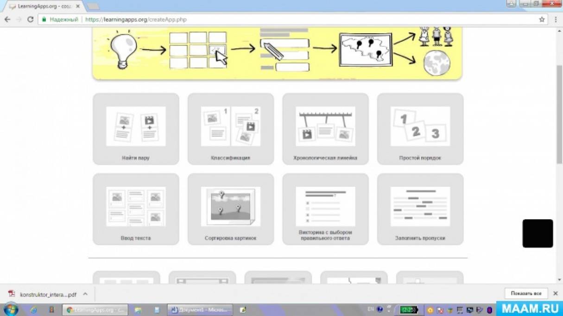Viewport: 563px width, 316px height.
Task: Click the Показать все downloads button
Action: tap(526, 294)
